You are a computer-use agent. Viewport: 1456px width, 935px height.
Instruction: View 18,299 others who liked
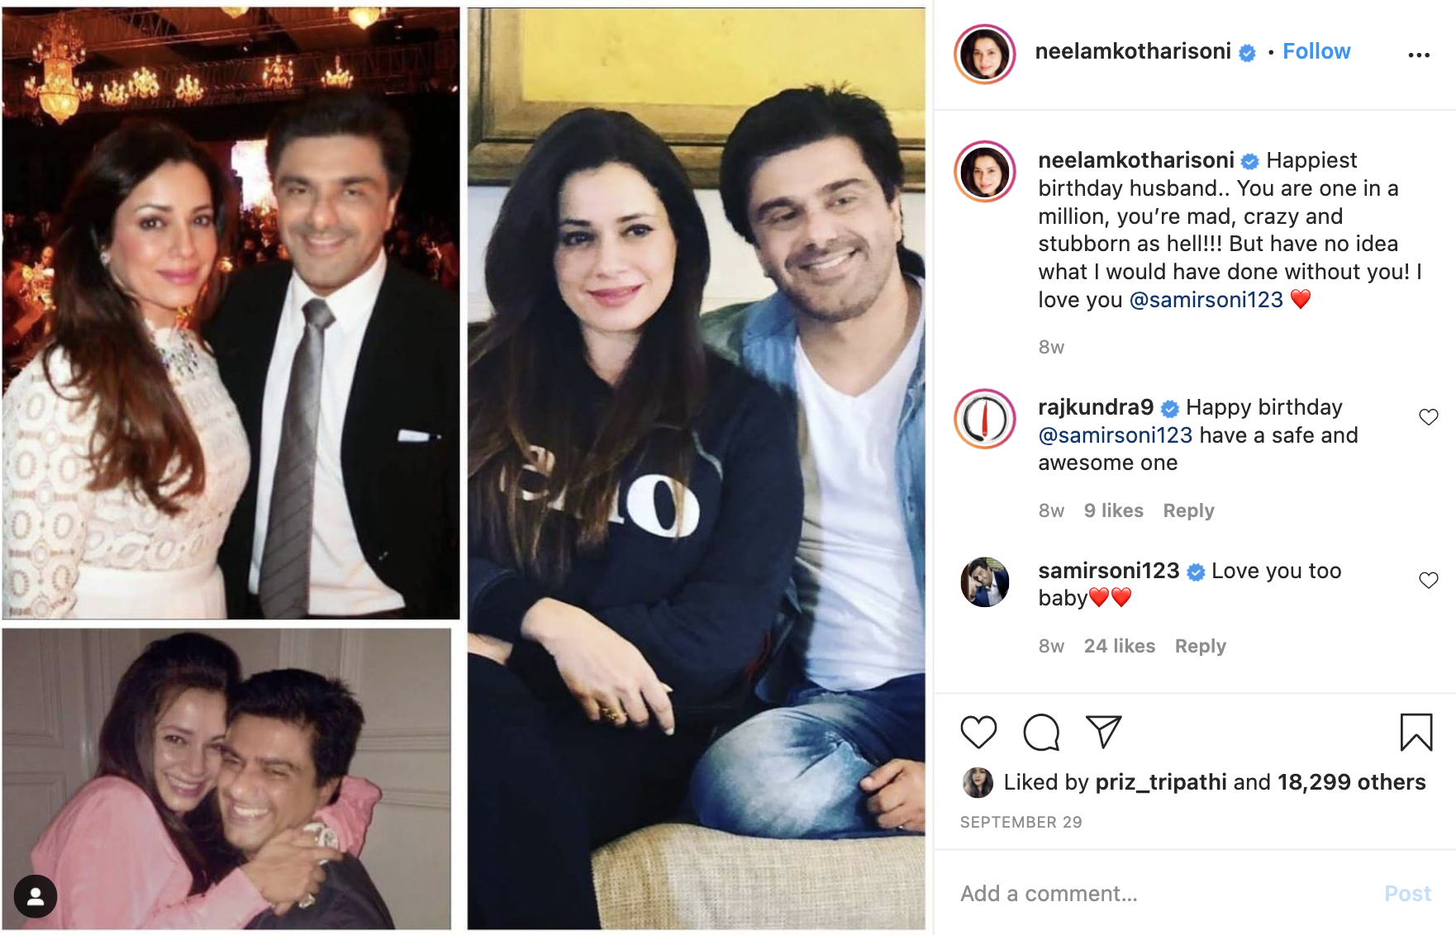pyautogui.click(x=1352, y=782)
